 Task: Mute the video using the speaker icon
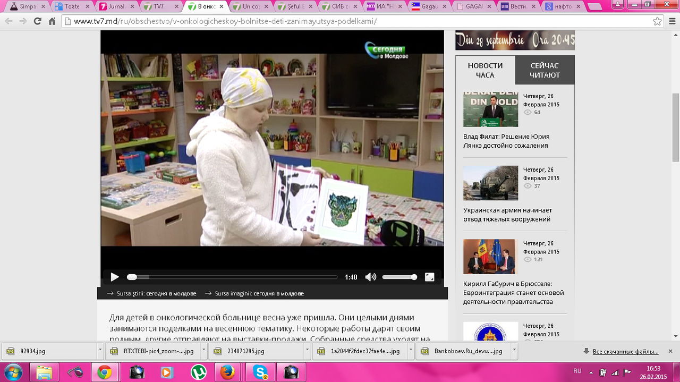(370, 277)
